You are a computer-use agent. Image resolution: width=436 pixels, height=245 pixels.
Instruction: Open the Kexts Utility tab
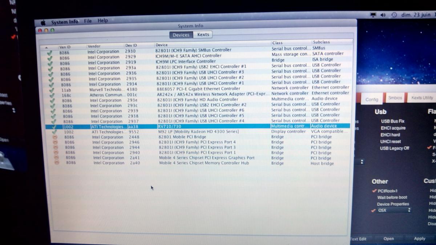(x=422, y=98)
